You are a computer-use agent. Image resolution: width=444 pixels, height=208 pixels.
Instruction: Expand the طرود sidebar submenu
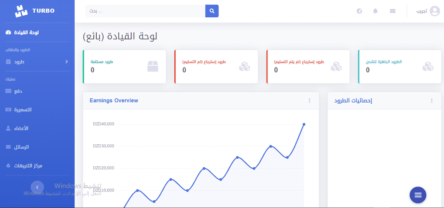pyautogui.click(x=37, y=62)
